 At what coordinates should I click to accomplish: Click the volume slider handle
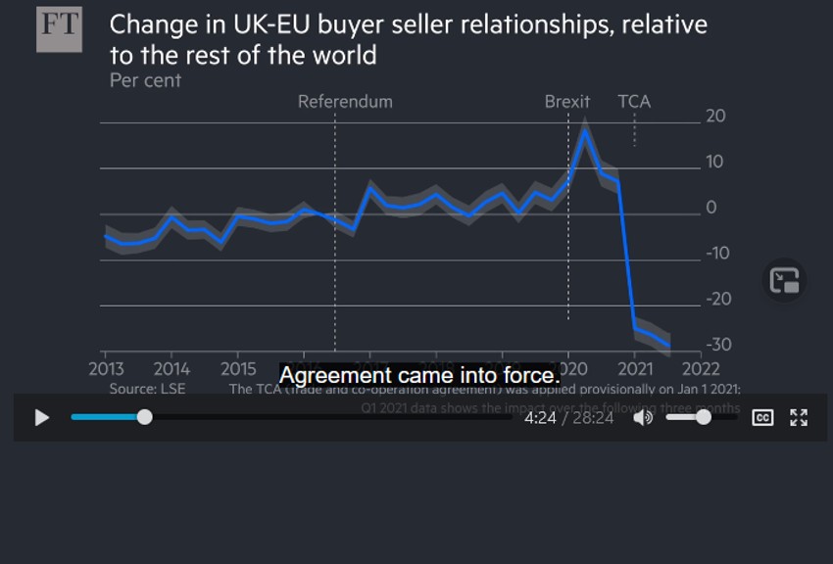[703, 418]
